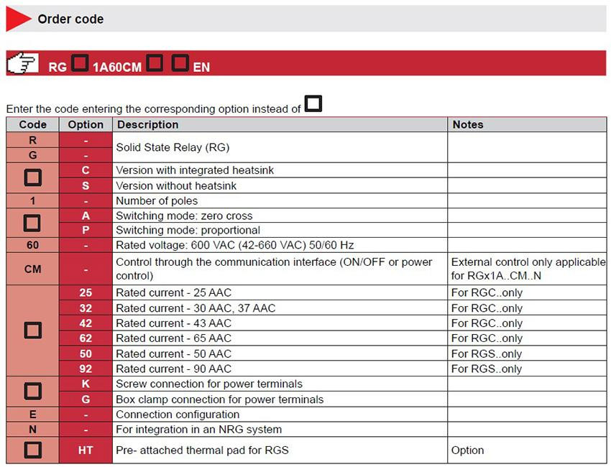Screen dimensions: 611x467
Task: Click 'Connection configuration' description
Action: tap(178, 415)
